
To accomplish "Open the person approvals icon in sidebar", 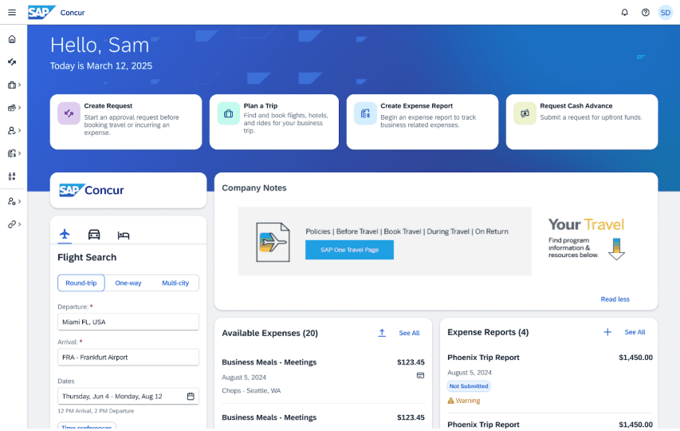I will tap(12, 130).
